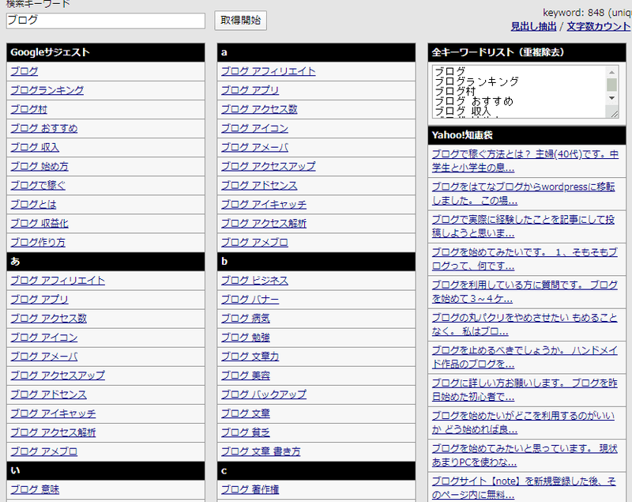Select the ブログ 収益化 link

pos(39,224)
